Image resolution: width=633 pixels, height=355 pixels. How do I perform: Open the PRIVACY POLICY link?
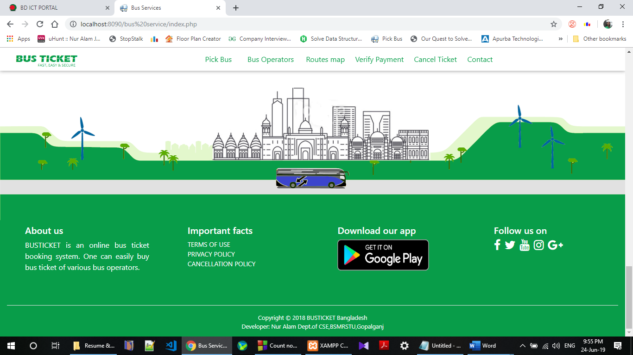tap(211, 254)
